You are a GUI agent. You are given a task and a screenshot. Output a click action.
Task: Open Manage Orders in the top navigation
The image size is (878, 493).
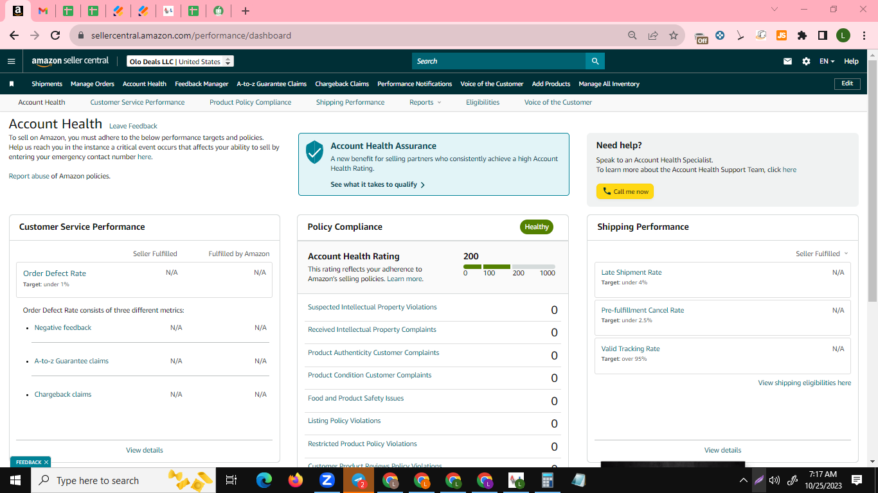point(93,83)
